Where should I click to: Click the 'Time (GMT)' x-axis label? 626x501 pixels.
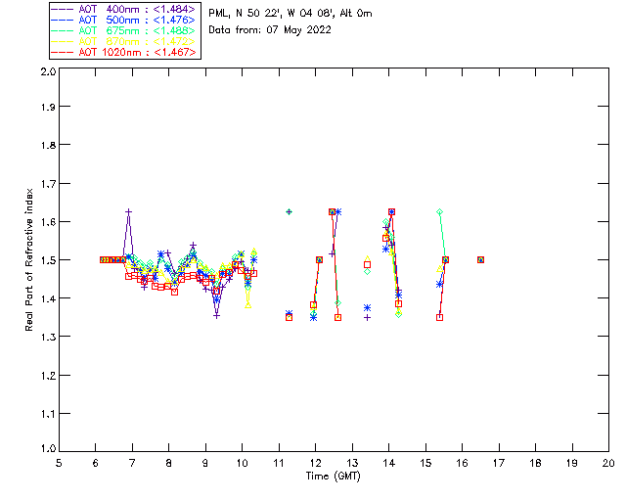coord(333,476)
